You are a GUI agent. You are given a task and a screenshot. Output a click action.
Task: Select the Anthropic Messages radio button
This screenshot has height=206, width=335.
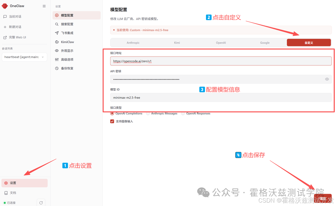(x=148, y=113)
